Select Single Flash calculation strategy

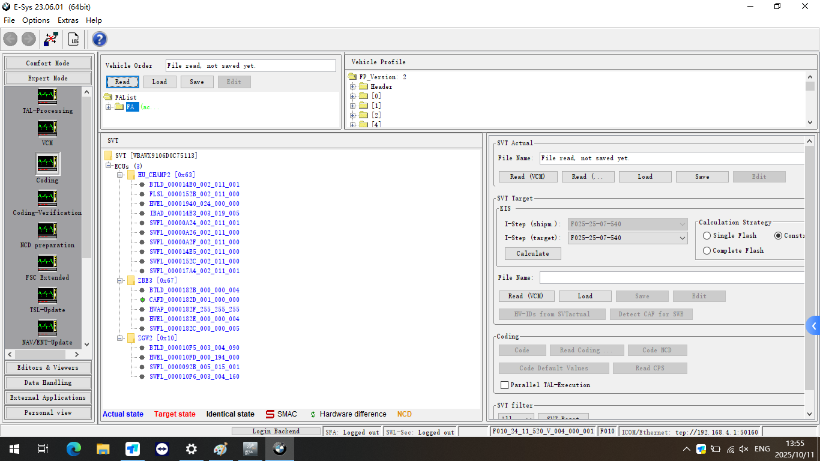707,236
